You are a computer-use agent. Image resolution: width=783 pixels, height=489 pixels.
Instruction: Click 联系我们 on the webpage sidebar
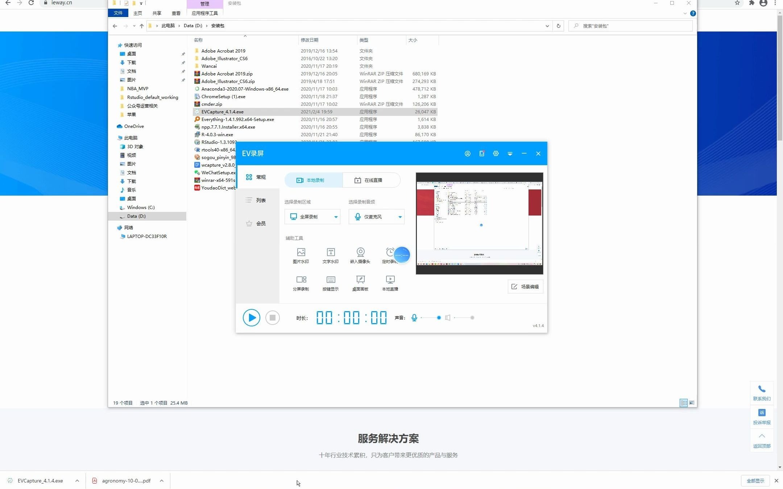point(762,393)
